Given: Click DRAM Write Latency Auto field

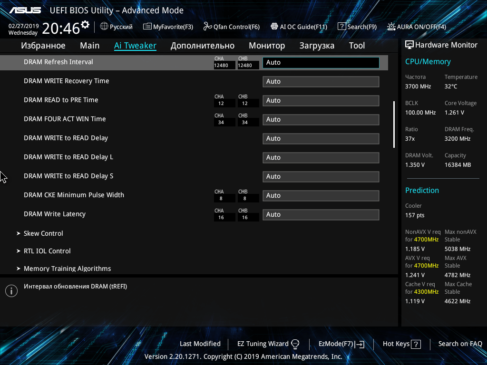Looking at the screenshot, I should [x=321, y=214].
